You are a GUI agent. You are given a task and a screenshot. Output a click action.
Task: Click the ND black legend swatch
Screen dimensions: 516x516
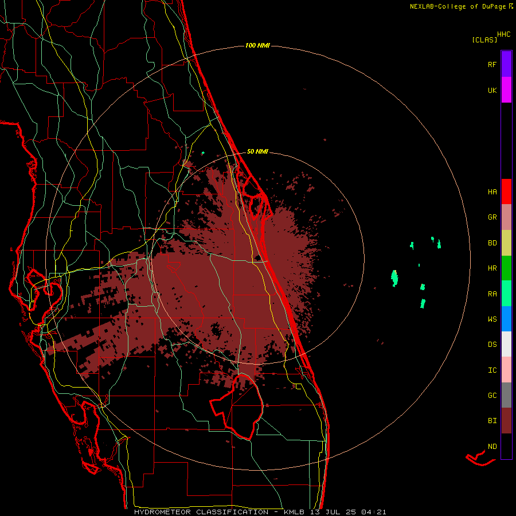click(x=506, y=446)
